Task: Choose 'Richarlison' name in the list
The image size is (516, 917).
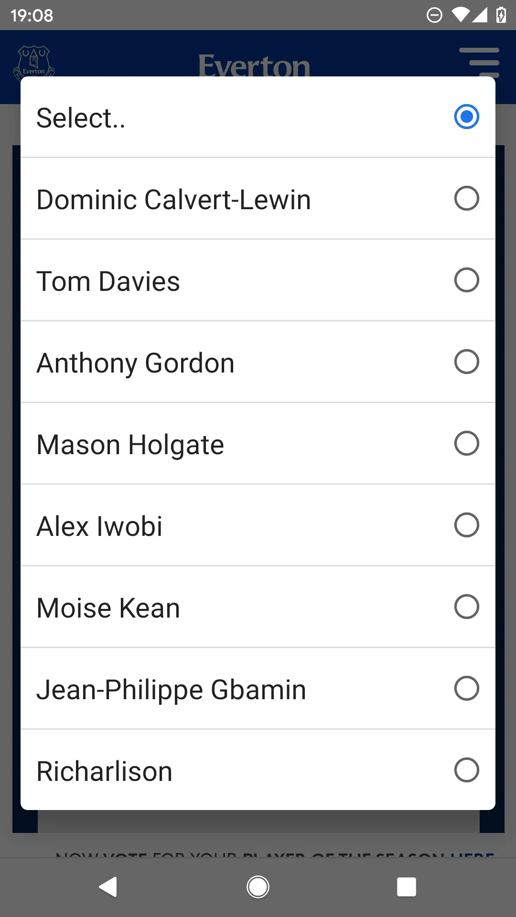Action: tap(104, 771)
